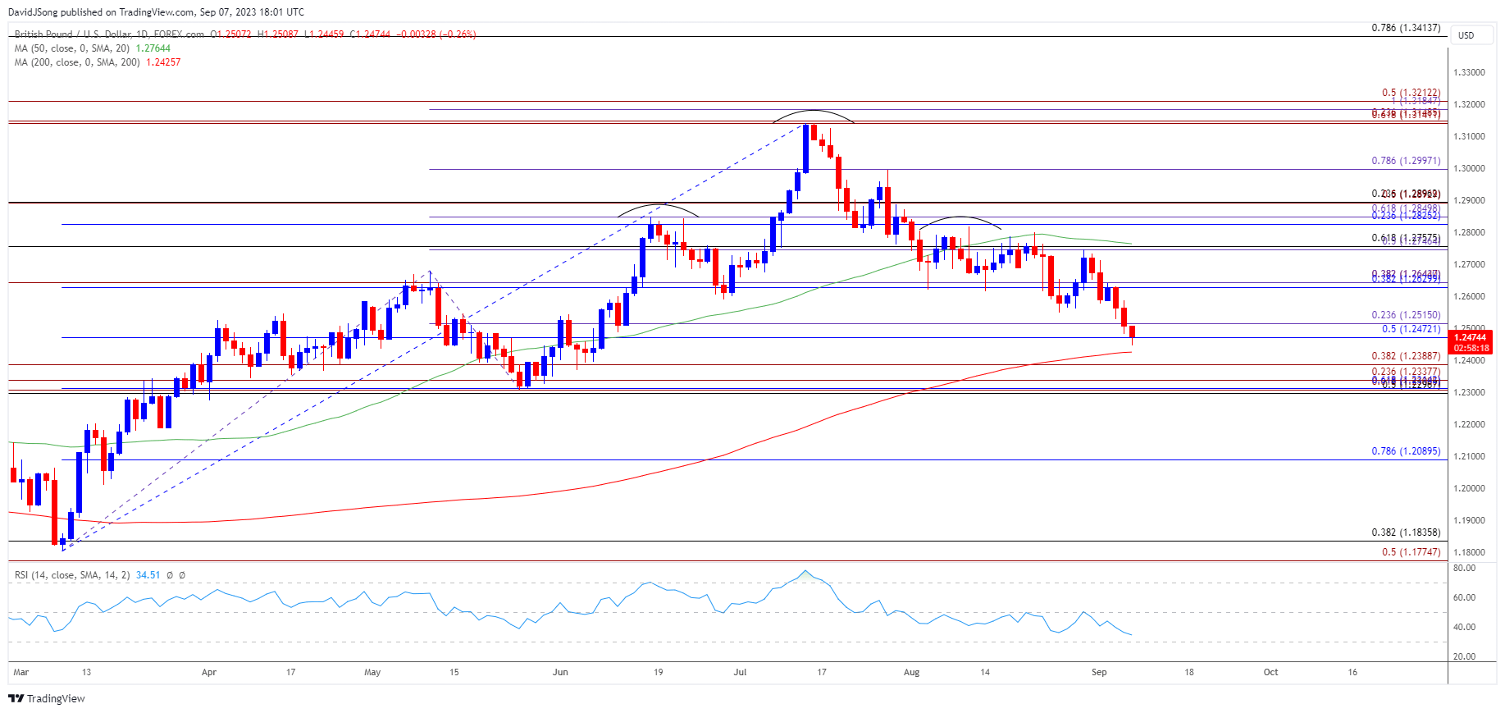Click the TradingView logo at bottom
The height and width of the screenshot is (713, 1505).
[x=47, y=698]
